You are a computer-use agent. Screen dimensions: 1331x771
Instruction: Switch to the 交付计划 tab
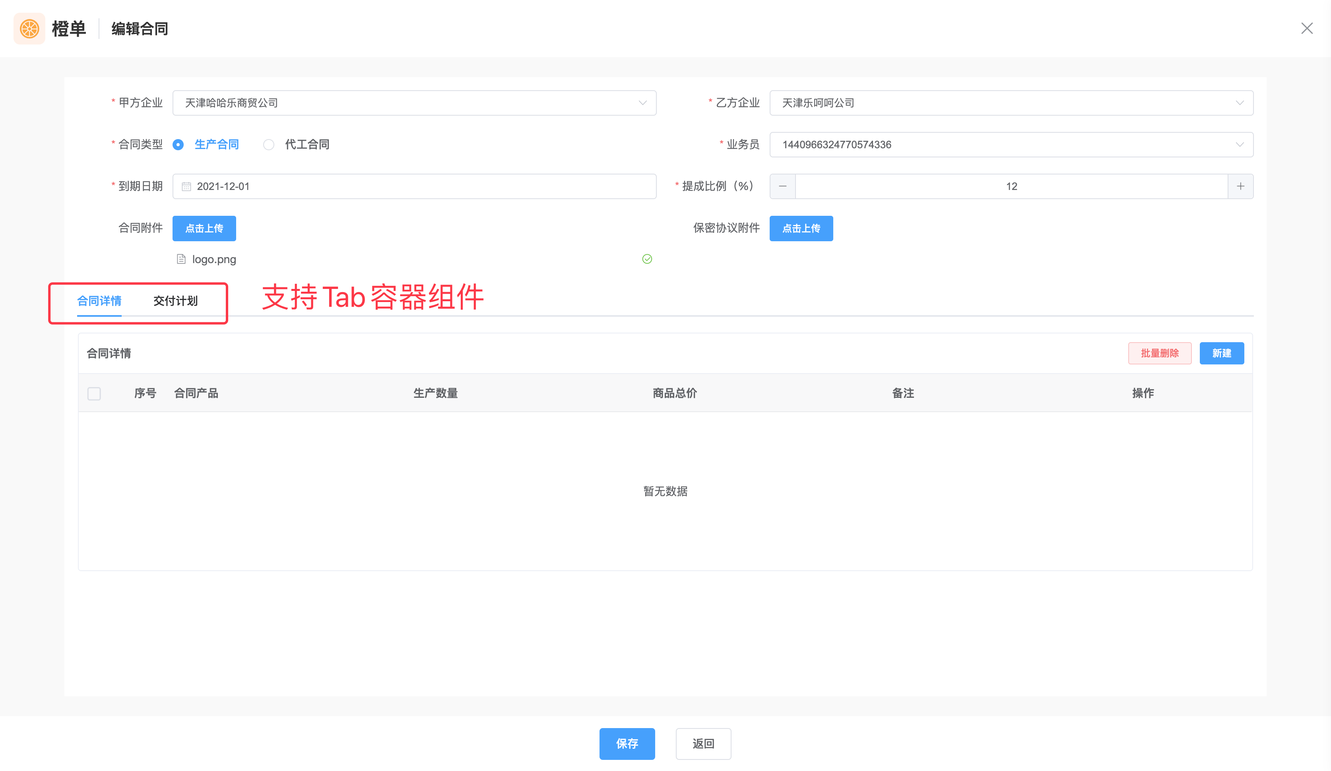tap(175, 301)
